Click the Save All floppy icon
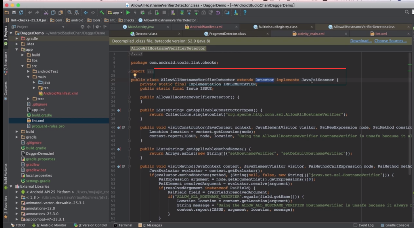This screenshot has height=228, width=414. [14, 12]
